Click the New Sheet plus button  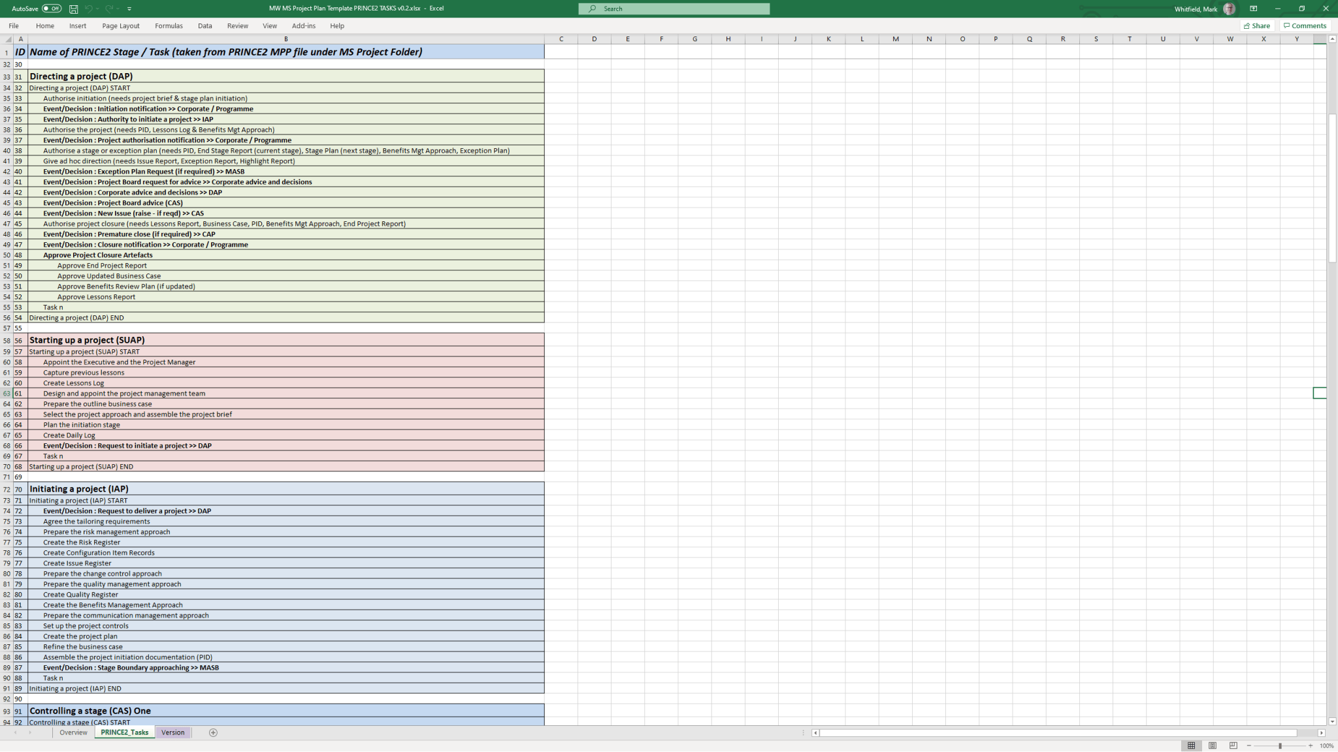pyautogui.click(x=213, y=732)
